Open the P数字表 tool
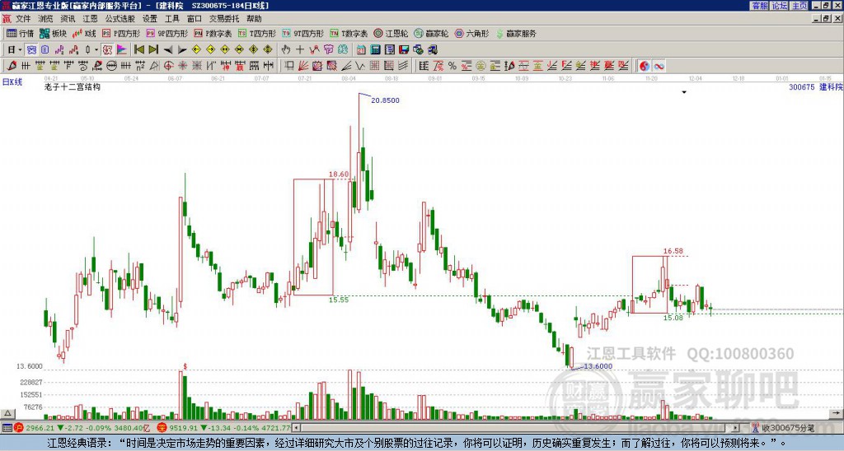 [x=213, y=33]
